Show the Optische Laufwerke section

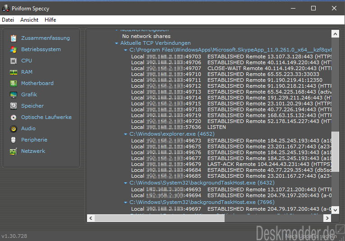(46, 117)
